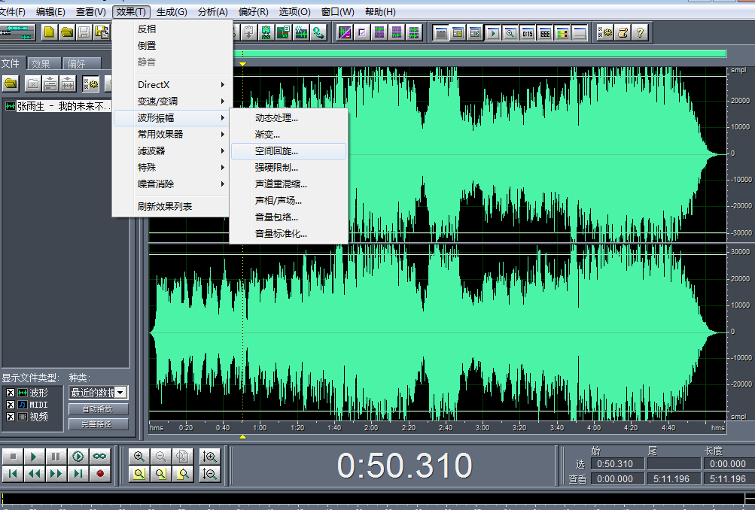Close selected file using file panel X icon
The width and height of the screenshot is (755, 510).
pyautogui.click(x=32, y=83)
